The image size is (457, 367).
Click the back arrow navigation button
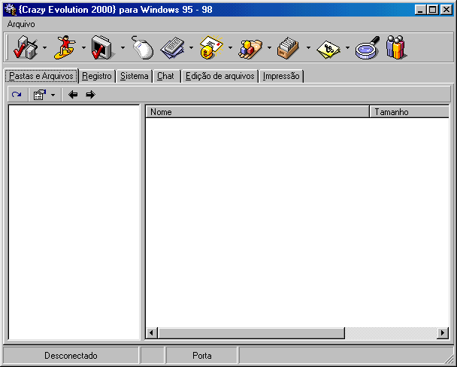pos(73,95)
